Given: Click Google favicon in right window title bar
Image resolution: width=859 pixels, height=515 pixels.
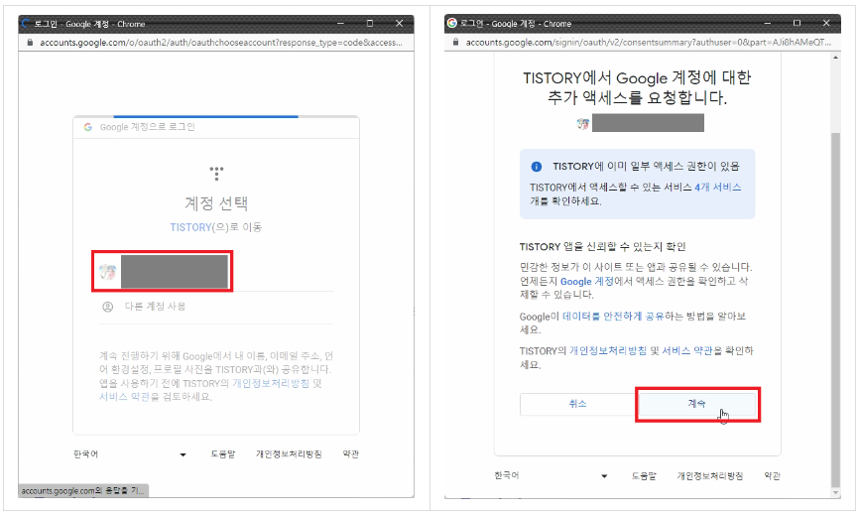Looking at the screenshot, I should point(452,23).
